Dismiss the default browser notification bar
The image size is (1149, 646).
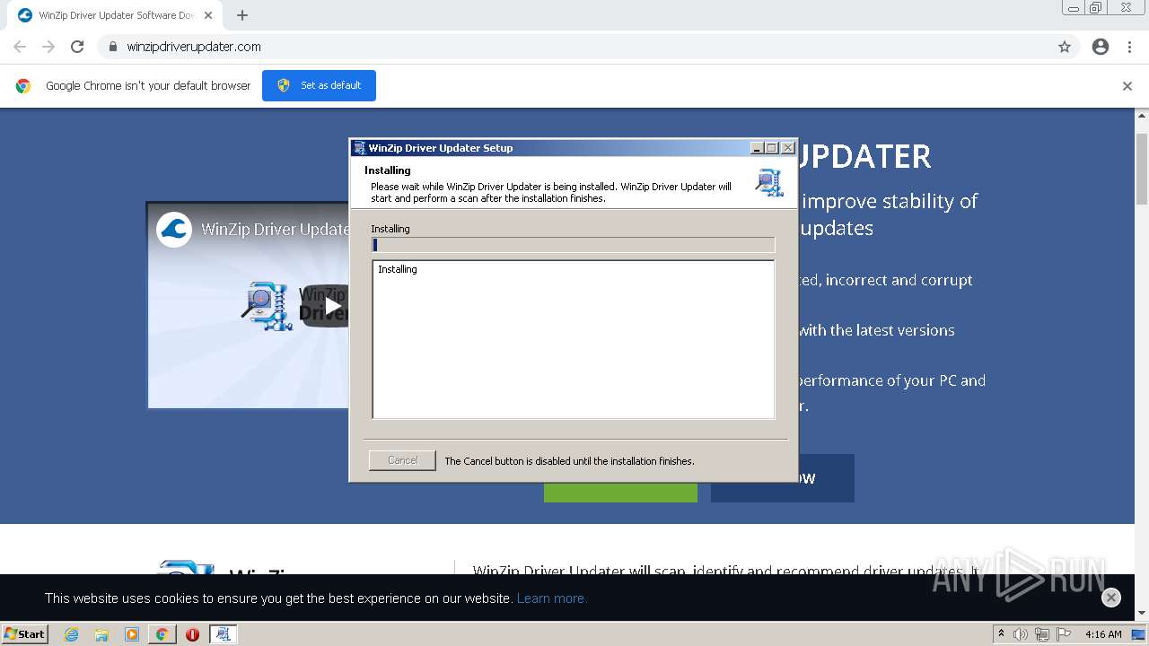coord(1127,86)
